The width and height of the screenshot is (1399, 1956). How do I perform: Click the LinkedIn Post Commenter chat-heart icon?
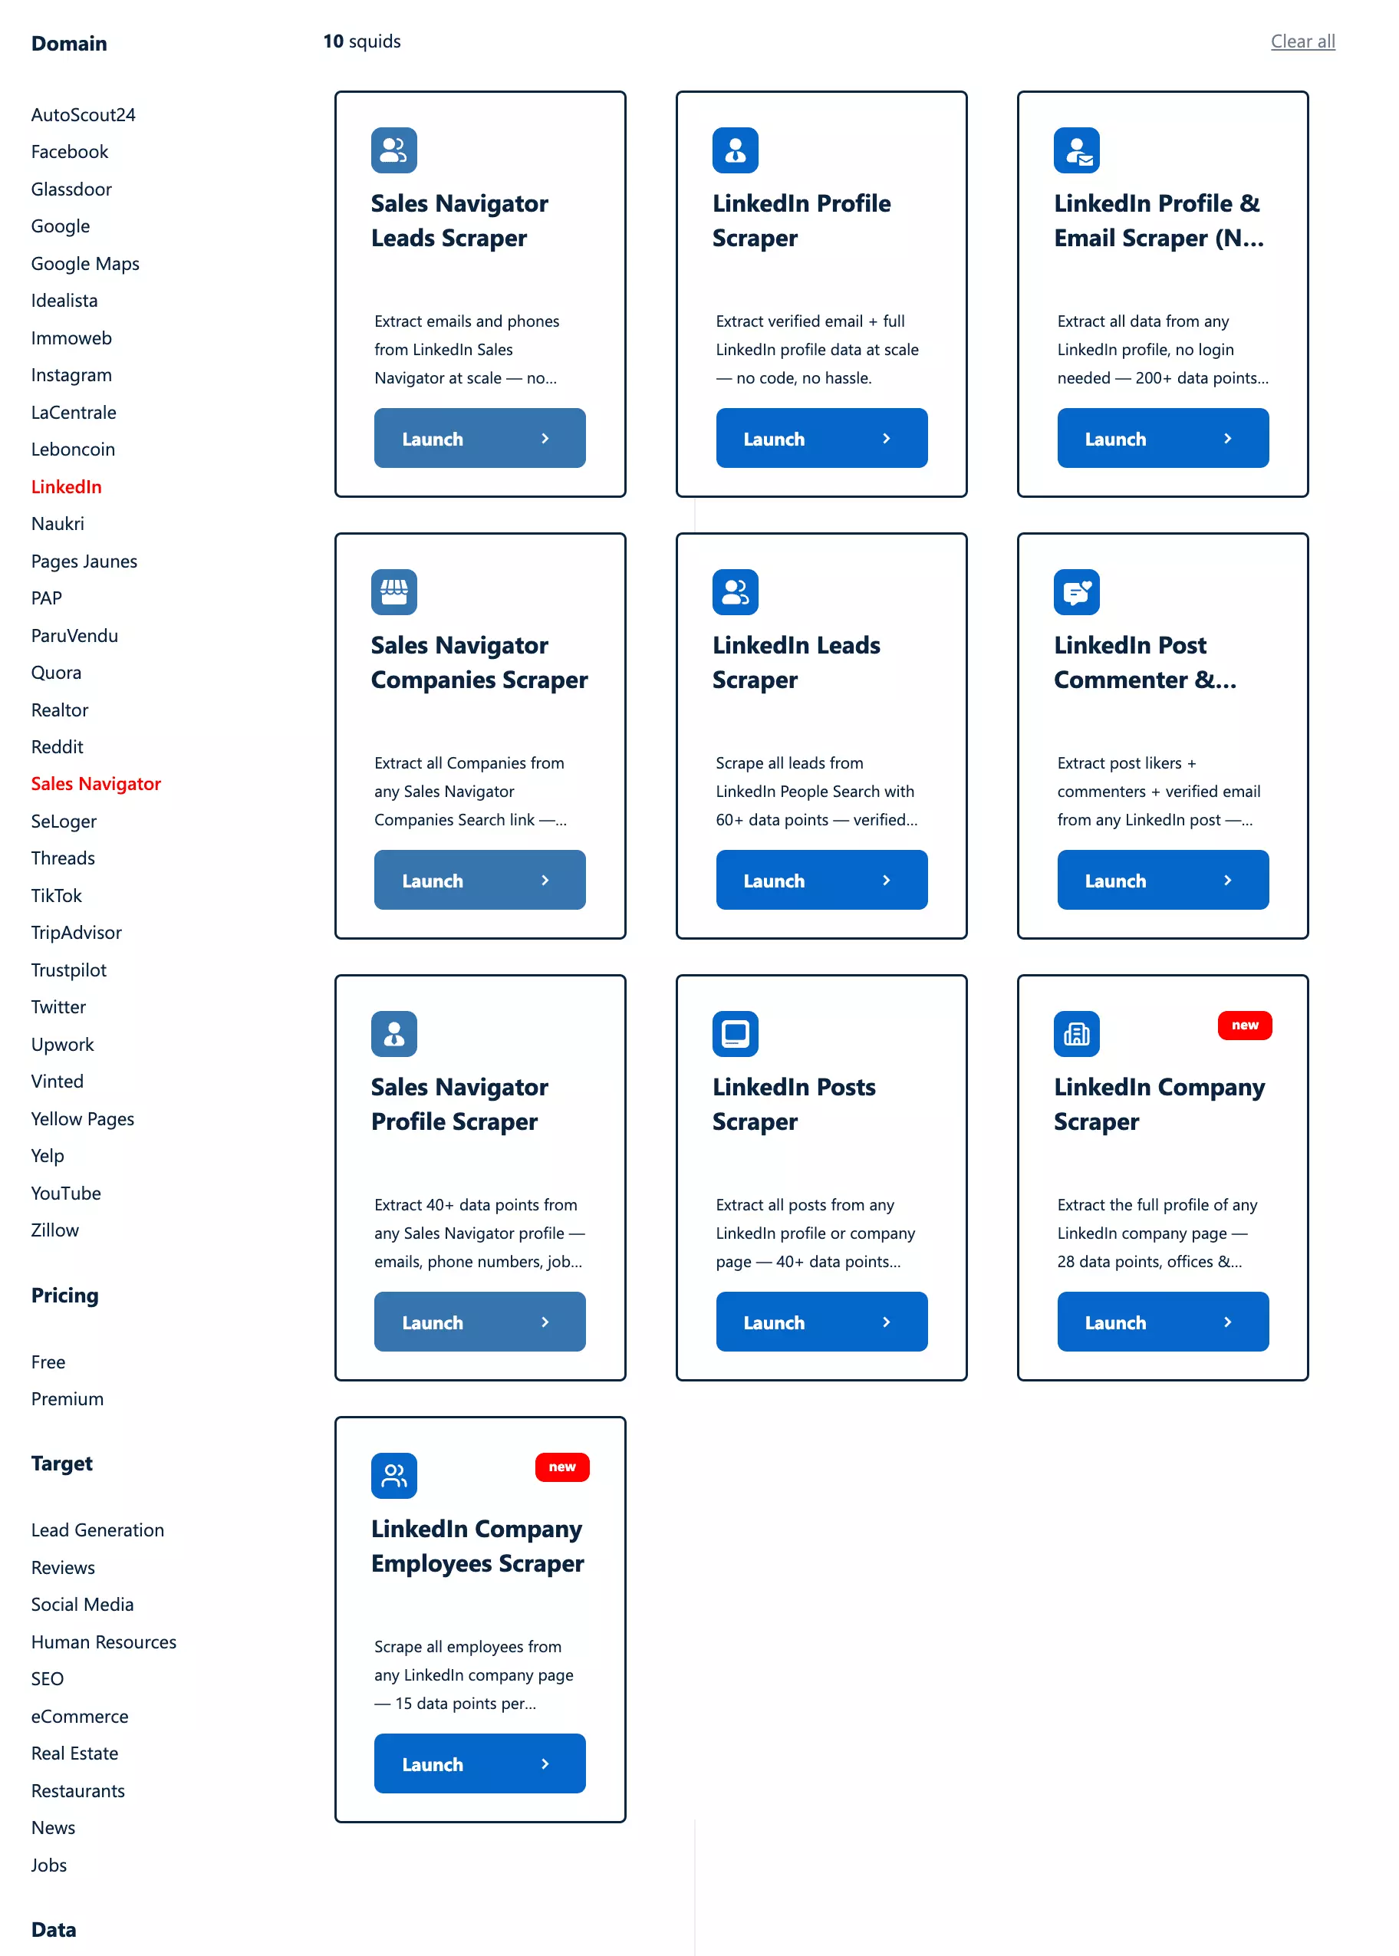[1076, 591]
